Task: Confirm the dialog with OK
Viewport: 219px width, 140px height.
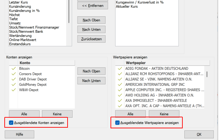Action: 199,134
